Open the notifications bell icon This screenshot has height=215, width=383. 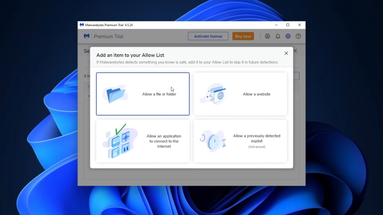pyautogui.click(x=278, y=36)
